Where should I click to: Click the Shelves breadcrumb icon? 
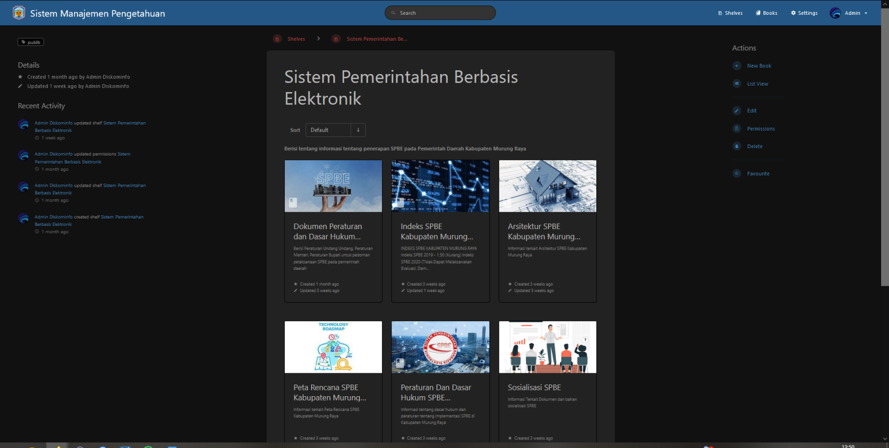tap(277, 39)
